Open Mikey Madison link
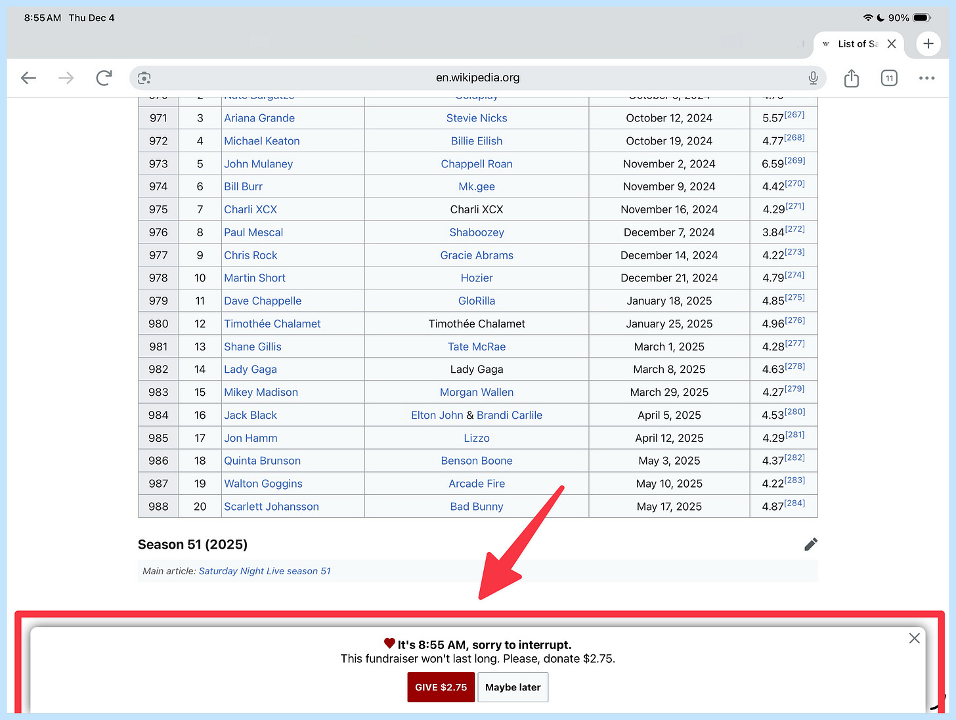This screenshot has height=720, width=956. (x=261, y=392)
